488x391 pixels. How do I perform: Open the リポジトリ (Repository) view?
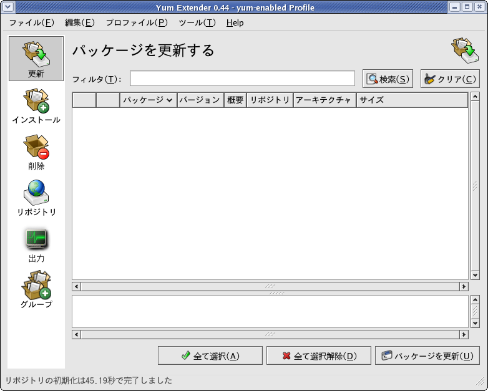[36, 198]
